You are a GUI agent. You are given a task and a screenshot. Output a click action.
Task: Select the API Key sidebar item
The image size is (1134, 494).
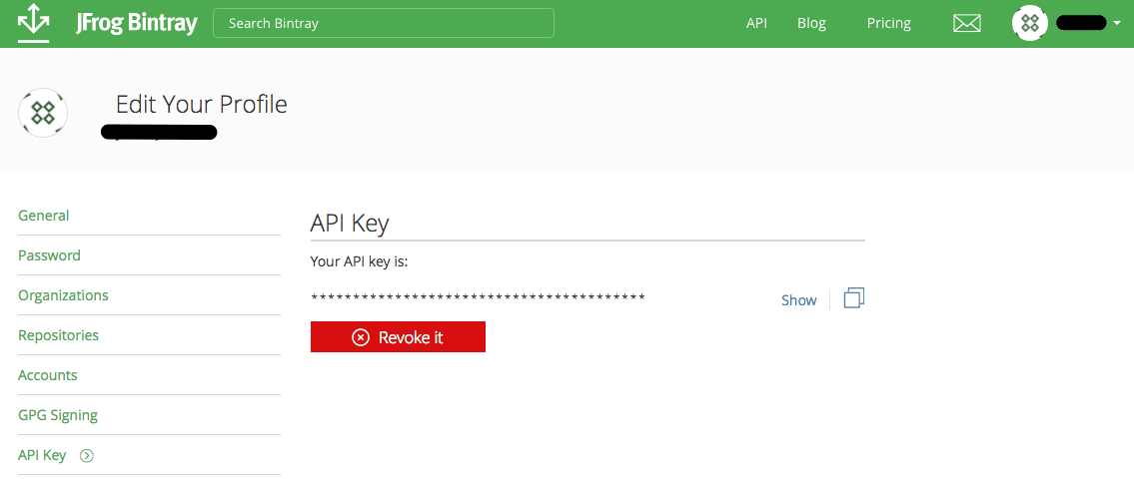[x=42, y=455]
